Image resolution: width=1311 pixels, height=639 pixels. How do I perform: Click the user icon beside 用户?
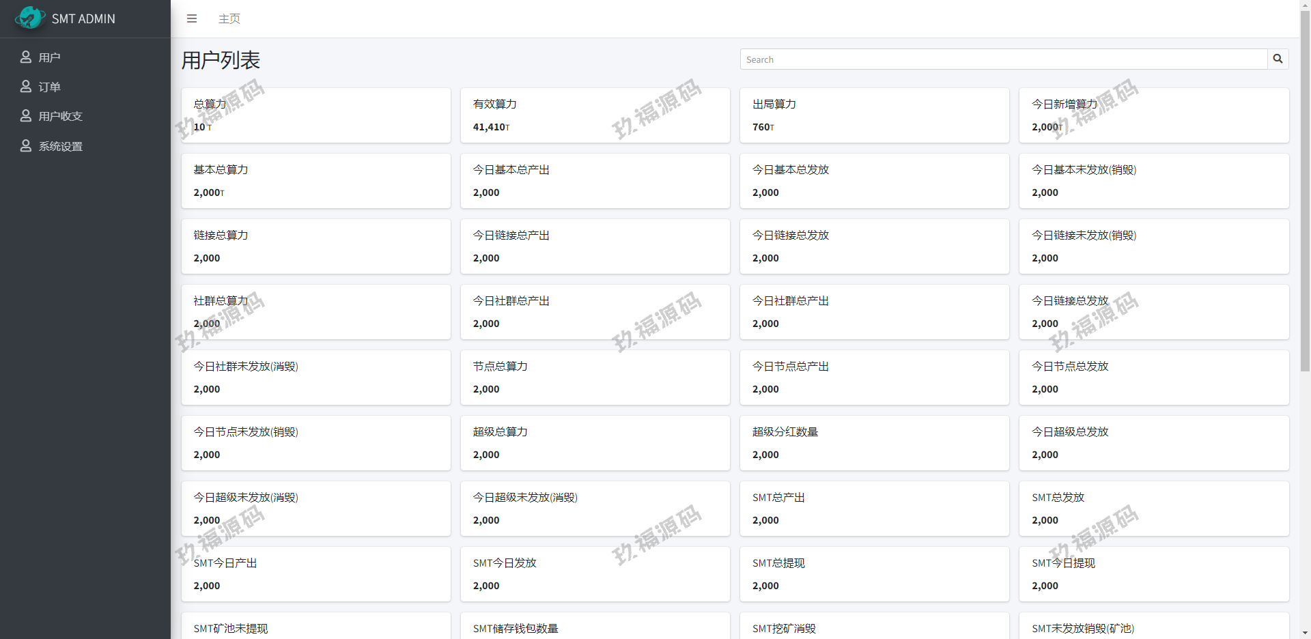26,57
